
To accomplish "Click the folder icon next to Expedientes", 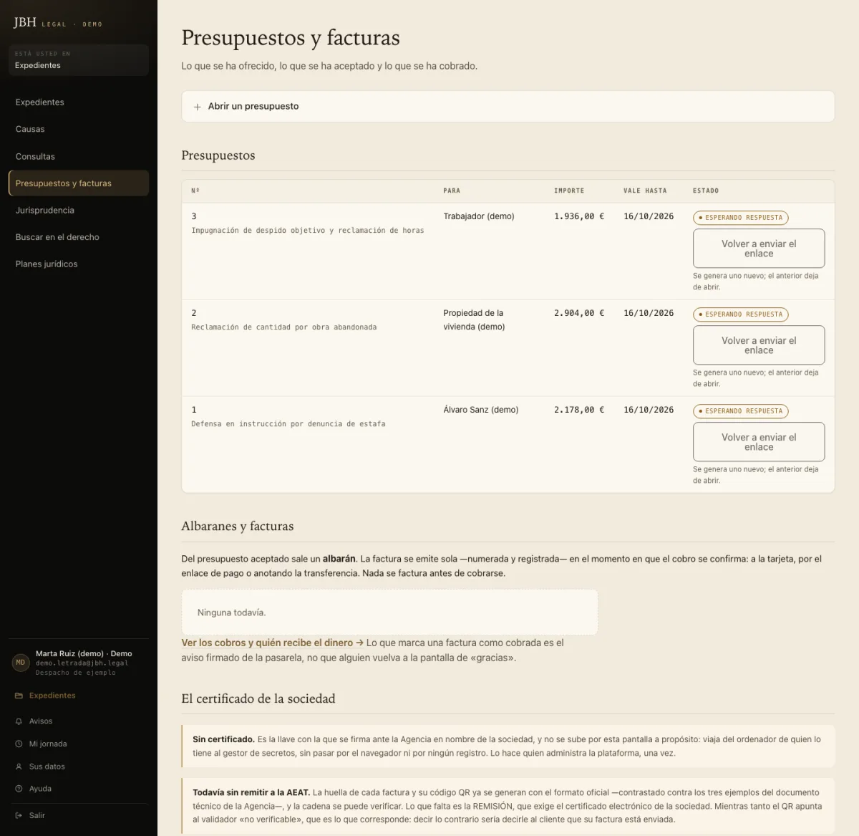I will click(19, 696).
